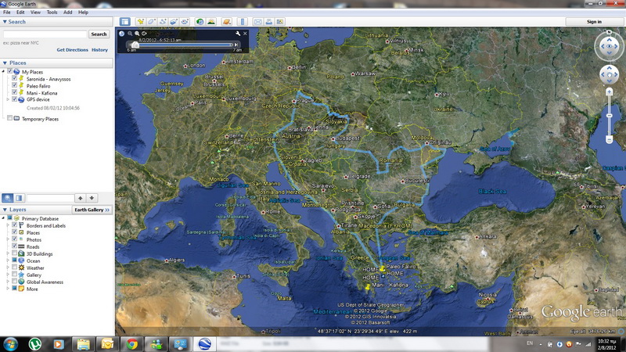
Task: Open the historical imagery clock icon
Action: pos(200,22)
